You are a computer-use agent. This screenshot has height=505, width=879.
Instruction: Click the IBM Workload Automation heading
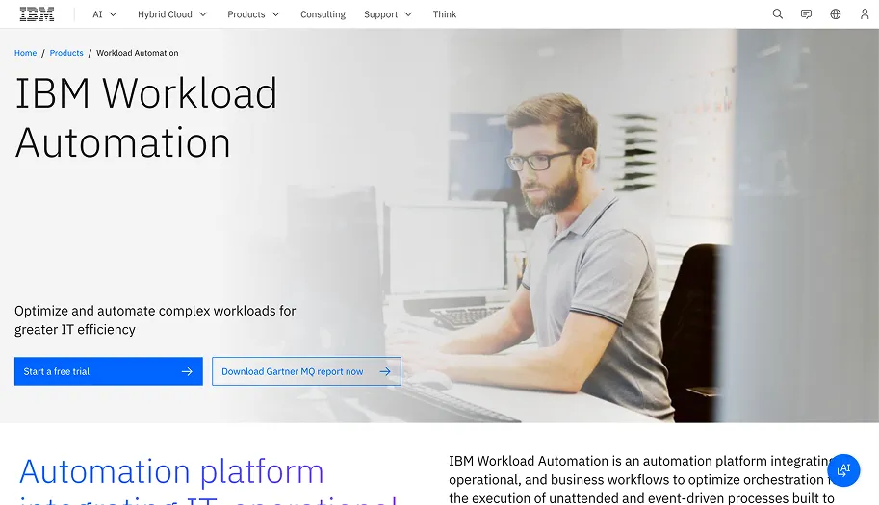(145, 117)
